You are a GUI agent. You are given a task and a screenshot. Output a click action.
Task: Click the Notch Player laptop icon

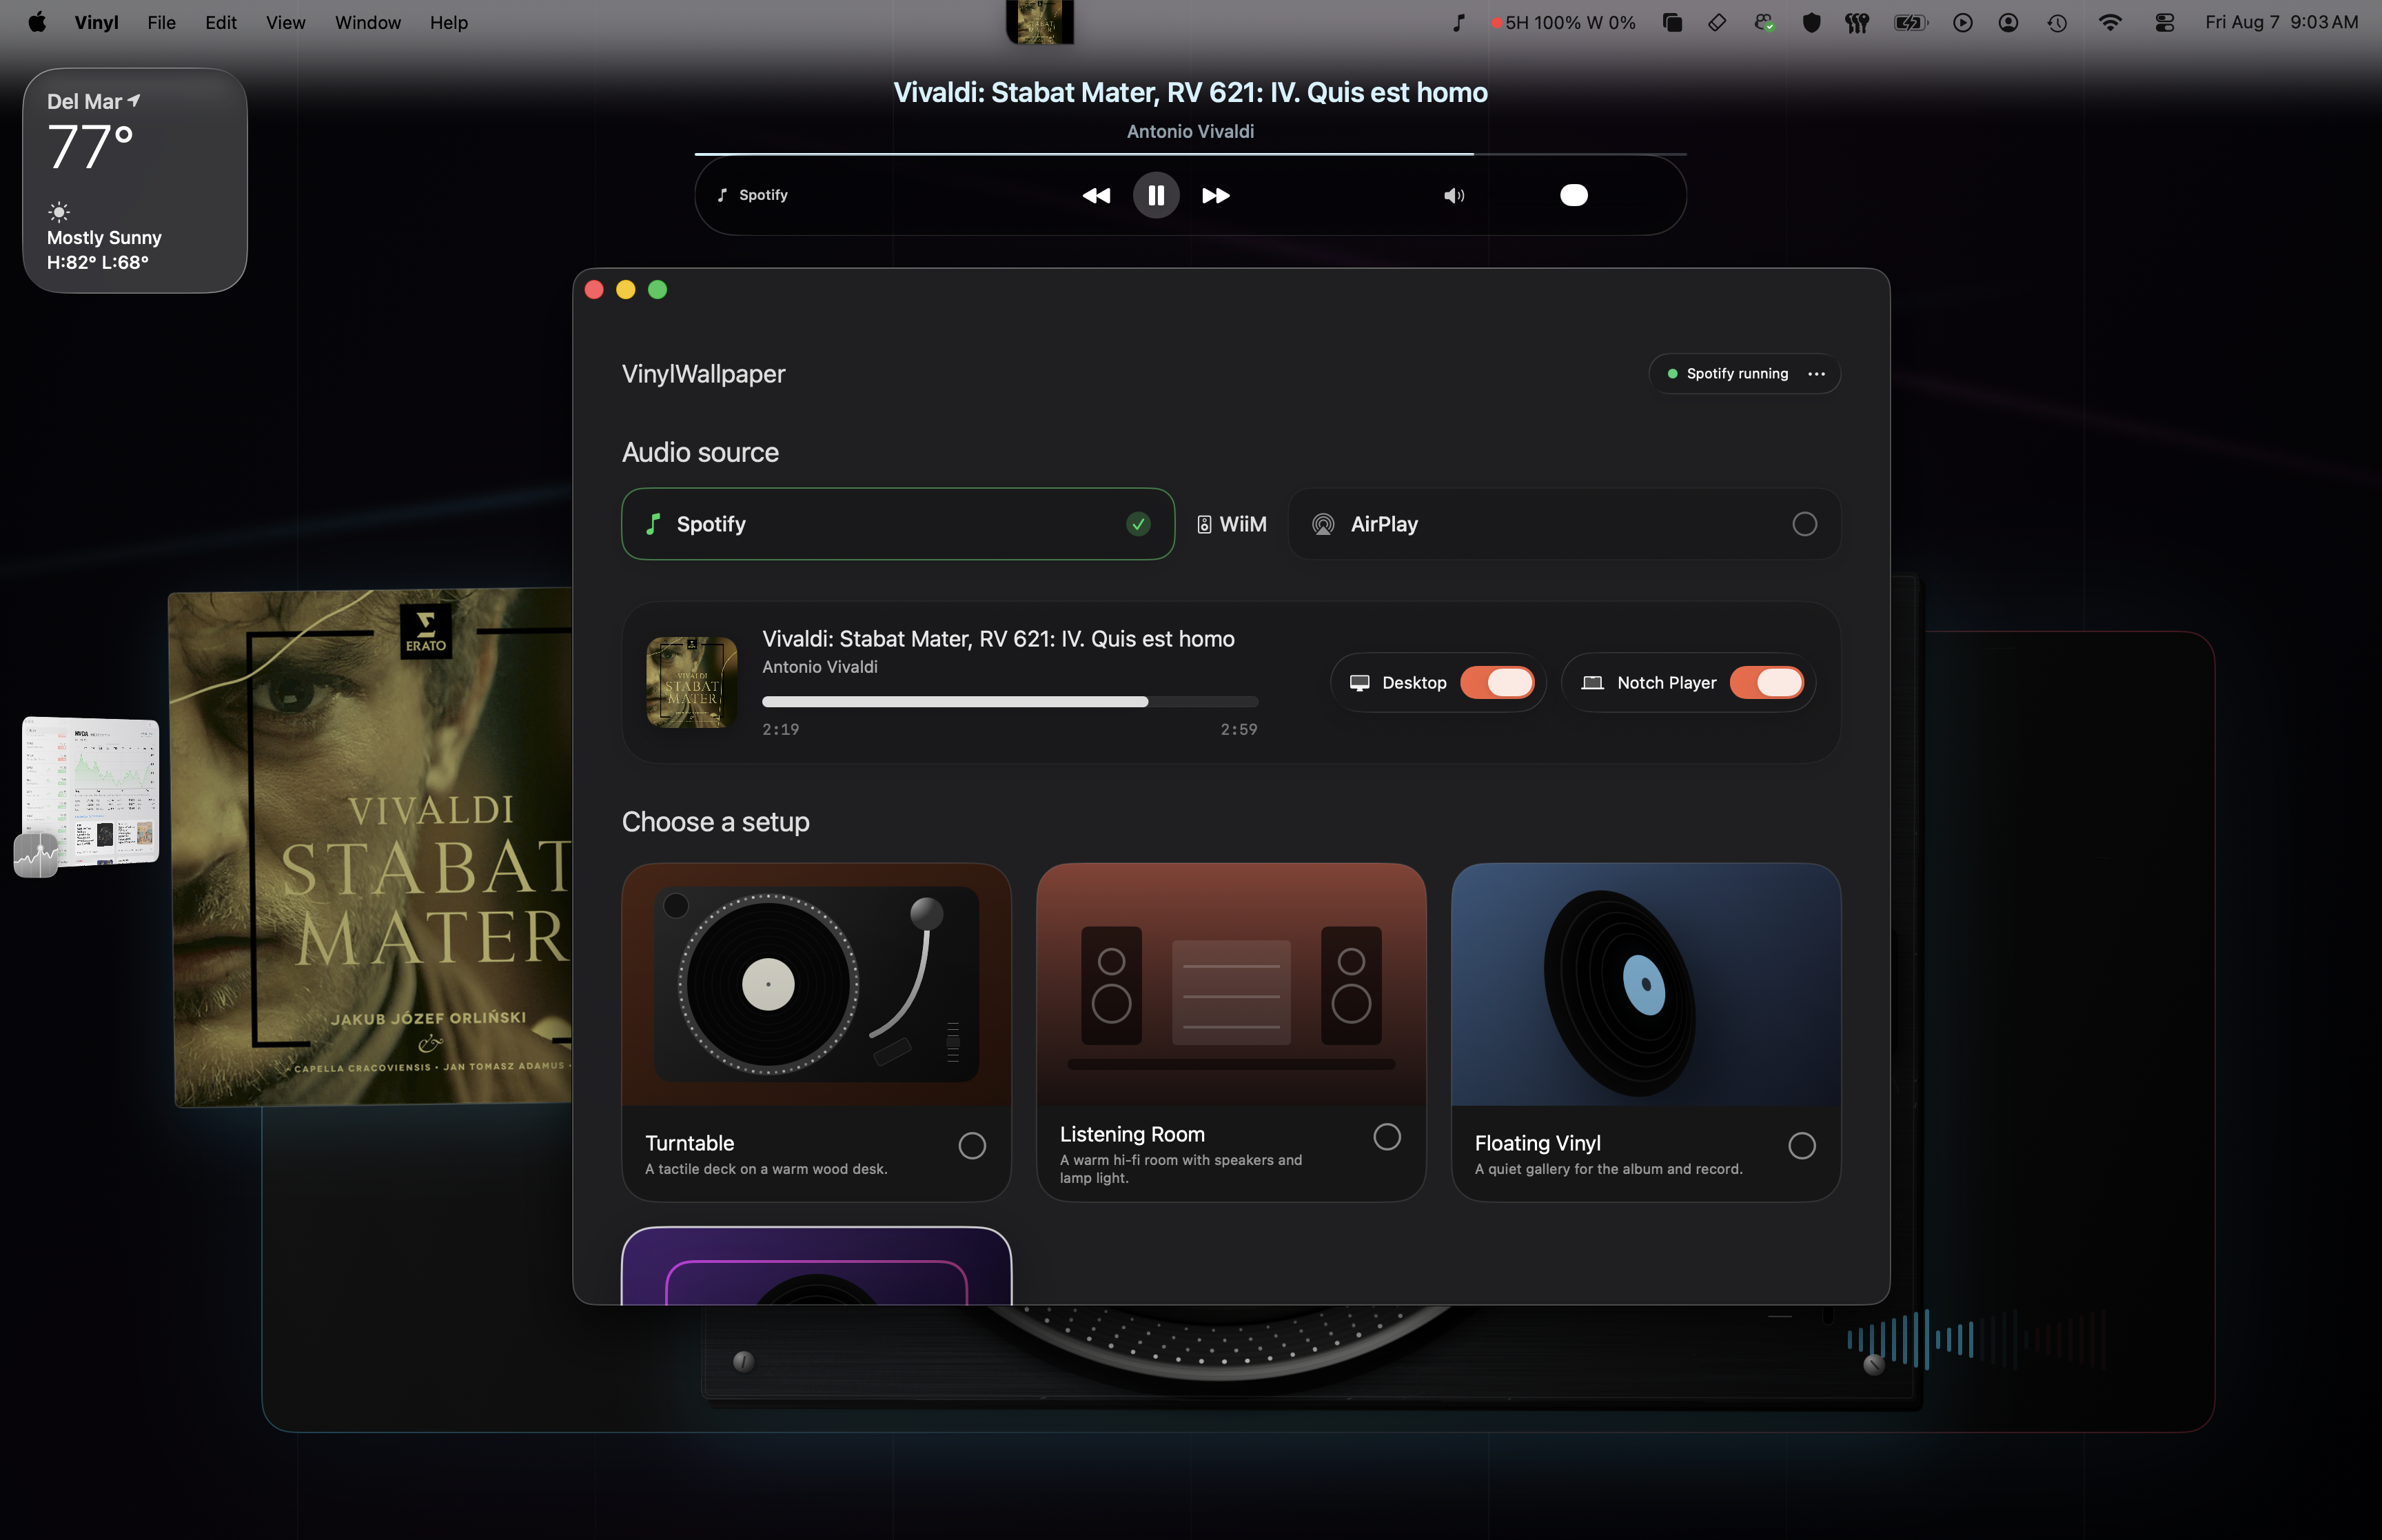pos(1592,683)
